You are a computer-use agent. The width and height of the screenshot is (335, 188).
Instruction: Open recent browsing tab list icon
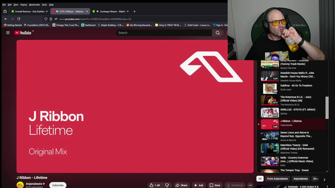point(5,11)
